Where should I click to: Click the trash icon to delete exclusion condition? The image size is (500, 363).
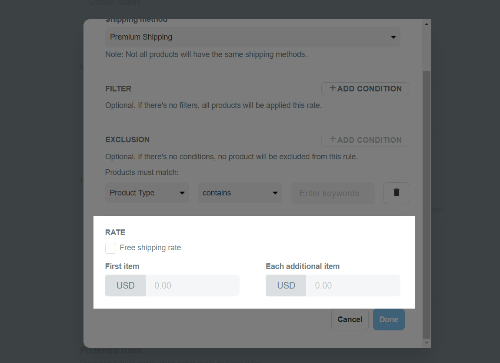tap(396, 193)
